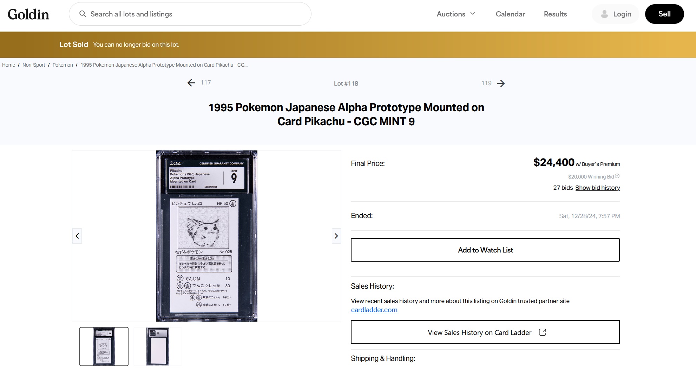
Task: Open the Calendar page
Action: 510,14
